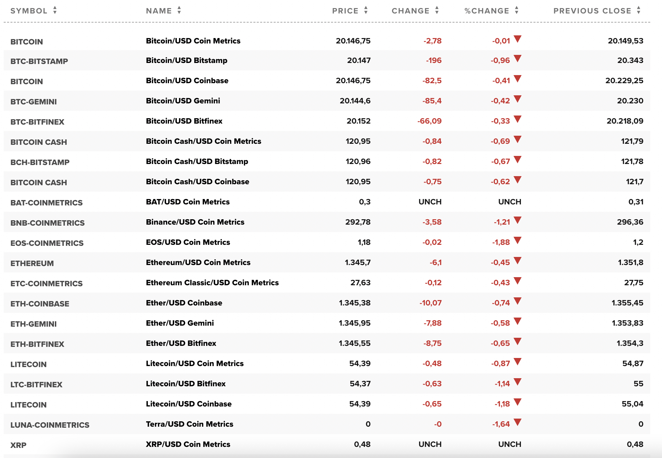Select the change value -66,09
Screen dimensions: 662x458
tap(429, 121)
